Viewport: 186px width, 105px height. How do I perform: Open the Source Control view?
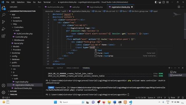click(3, 22)
